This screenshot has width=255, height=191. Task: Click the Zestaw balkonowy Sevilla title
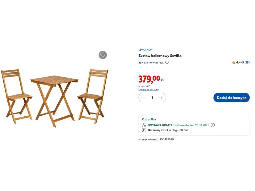click(160, 56)
